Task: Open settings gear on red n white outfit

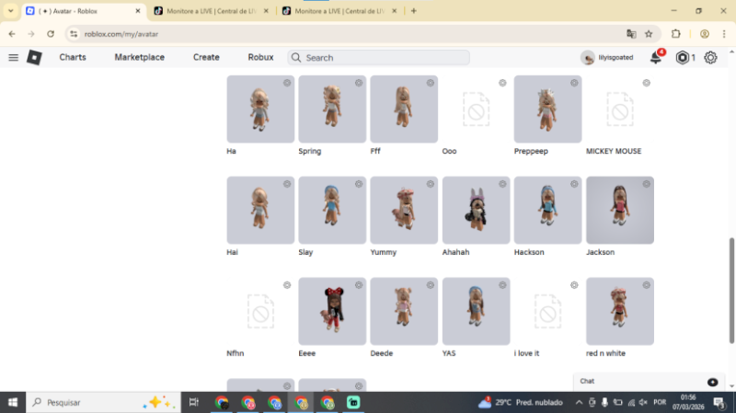Action: pyautogui.click(x=647, y=285)
